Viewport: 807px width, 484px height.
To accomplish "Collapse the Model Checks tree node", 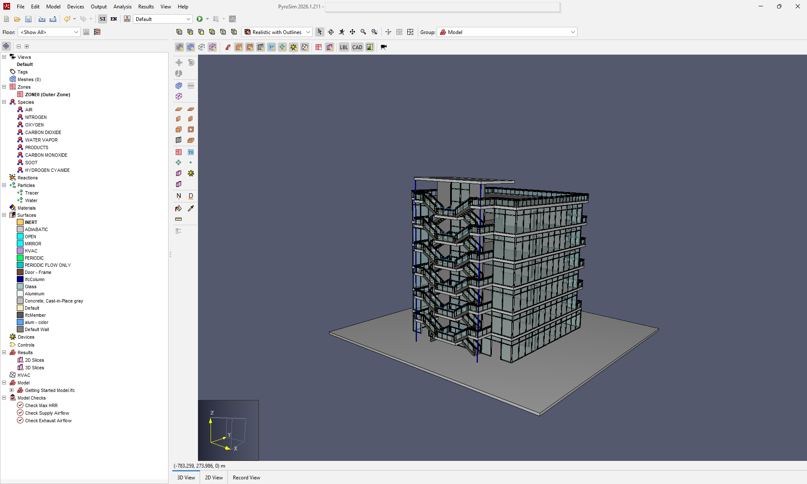I will click(4, 398).
